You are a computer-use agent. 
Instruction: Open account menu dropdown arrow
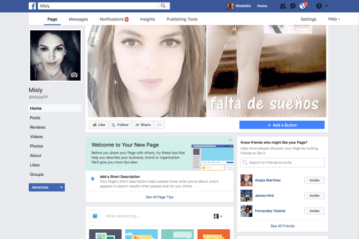pyautogui.click(x=327, y=6)
